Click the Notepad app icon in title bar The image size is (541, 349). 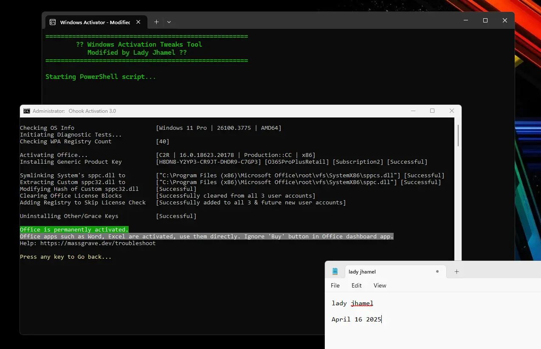click(x=335, y=271)
